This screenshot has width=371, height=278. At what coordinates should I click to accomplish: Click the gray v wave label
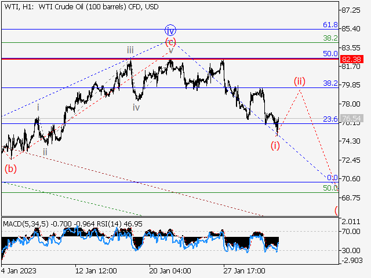point(171,50)
